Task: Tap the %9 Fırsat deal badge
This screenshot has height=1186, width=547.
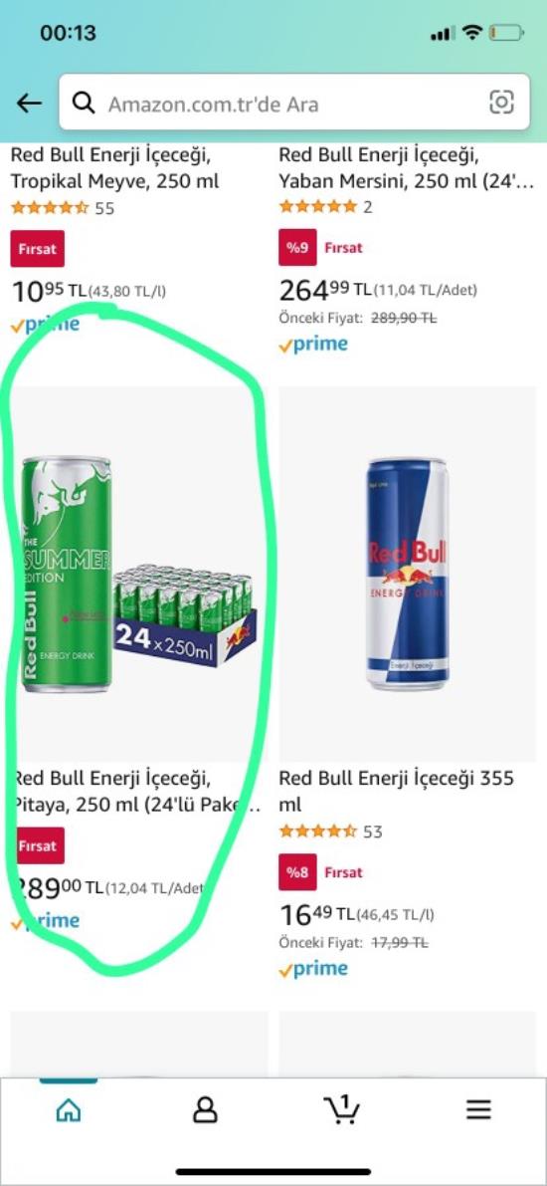Action: click(x=320, y=247)
